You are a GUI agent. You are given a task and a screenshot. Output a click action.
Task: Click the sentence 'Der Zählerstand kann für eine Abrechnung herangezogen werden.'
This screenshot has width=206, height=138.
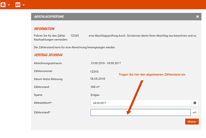(x=75, y=47)
